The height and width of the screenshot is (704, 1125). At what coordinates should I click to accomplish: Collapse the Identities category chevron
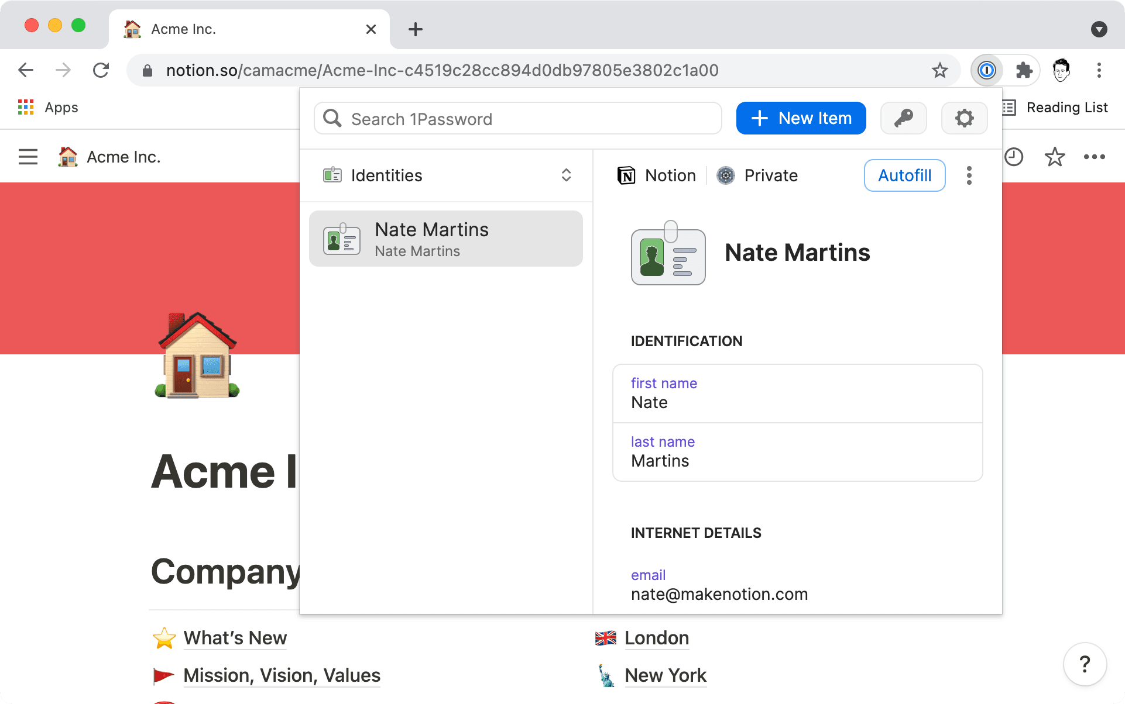[x=565, y=175]
